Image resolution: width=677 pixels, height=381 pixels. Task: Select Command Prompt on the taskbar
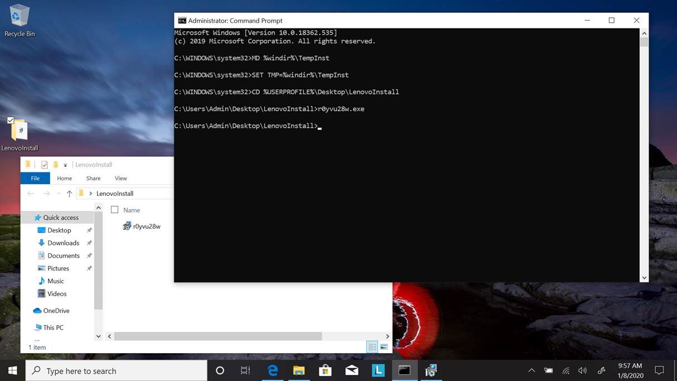pyautogui.click(x=404, y=370)
